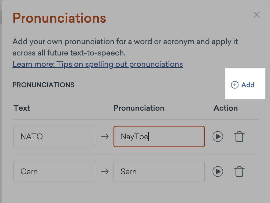270x203 pixels.
Task: Remove the Cern pronunciation row
Action: 239,171
